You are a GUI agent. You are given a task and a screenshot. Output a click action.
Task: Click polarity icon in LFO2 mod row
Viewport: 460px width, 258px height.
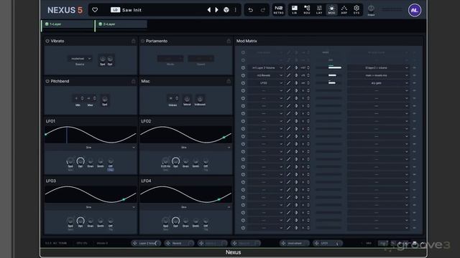point(296,83)
